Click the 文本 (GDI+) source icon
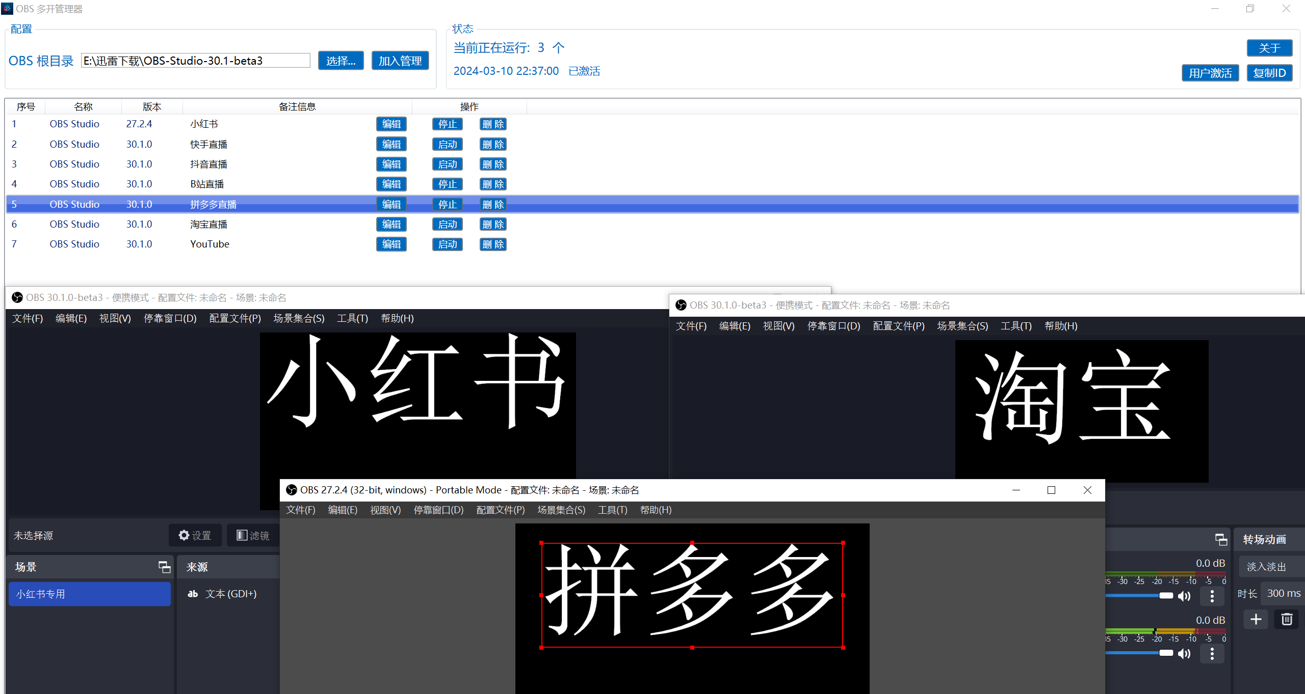Image resolution: width=1305 pixels, height=694 pixels. point(193,594)
